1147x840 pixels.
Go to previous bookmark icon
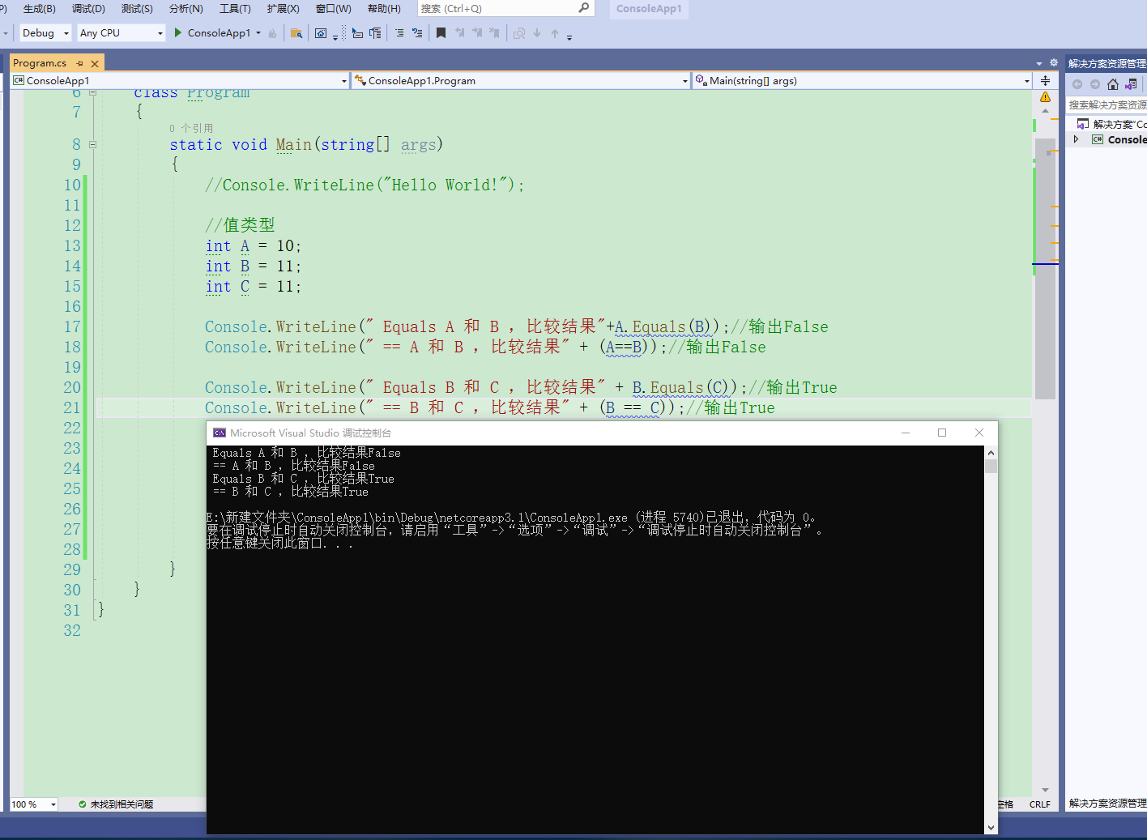[x=459, y=33]
